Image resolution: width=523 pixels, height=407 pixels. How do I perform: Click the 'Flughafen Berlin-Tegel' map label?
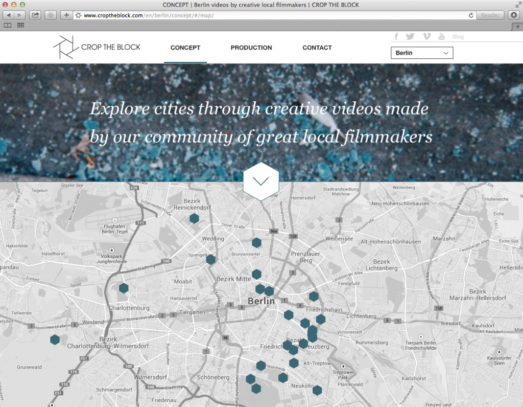pyautogui.click(x=114, y=229)
